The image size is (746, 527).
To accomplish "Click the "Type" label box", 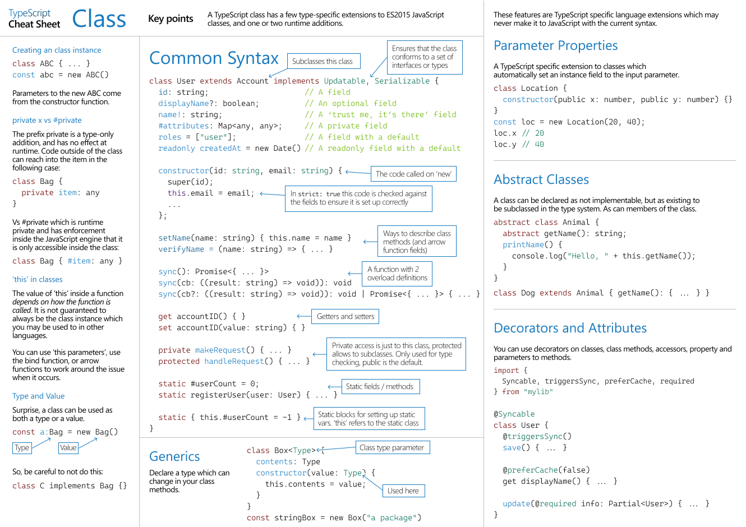I will pos(21,448).
